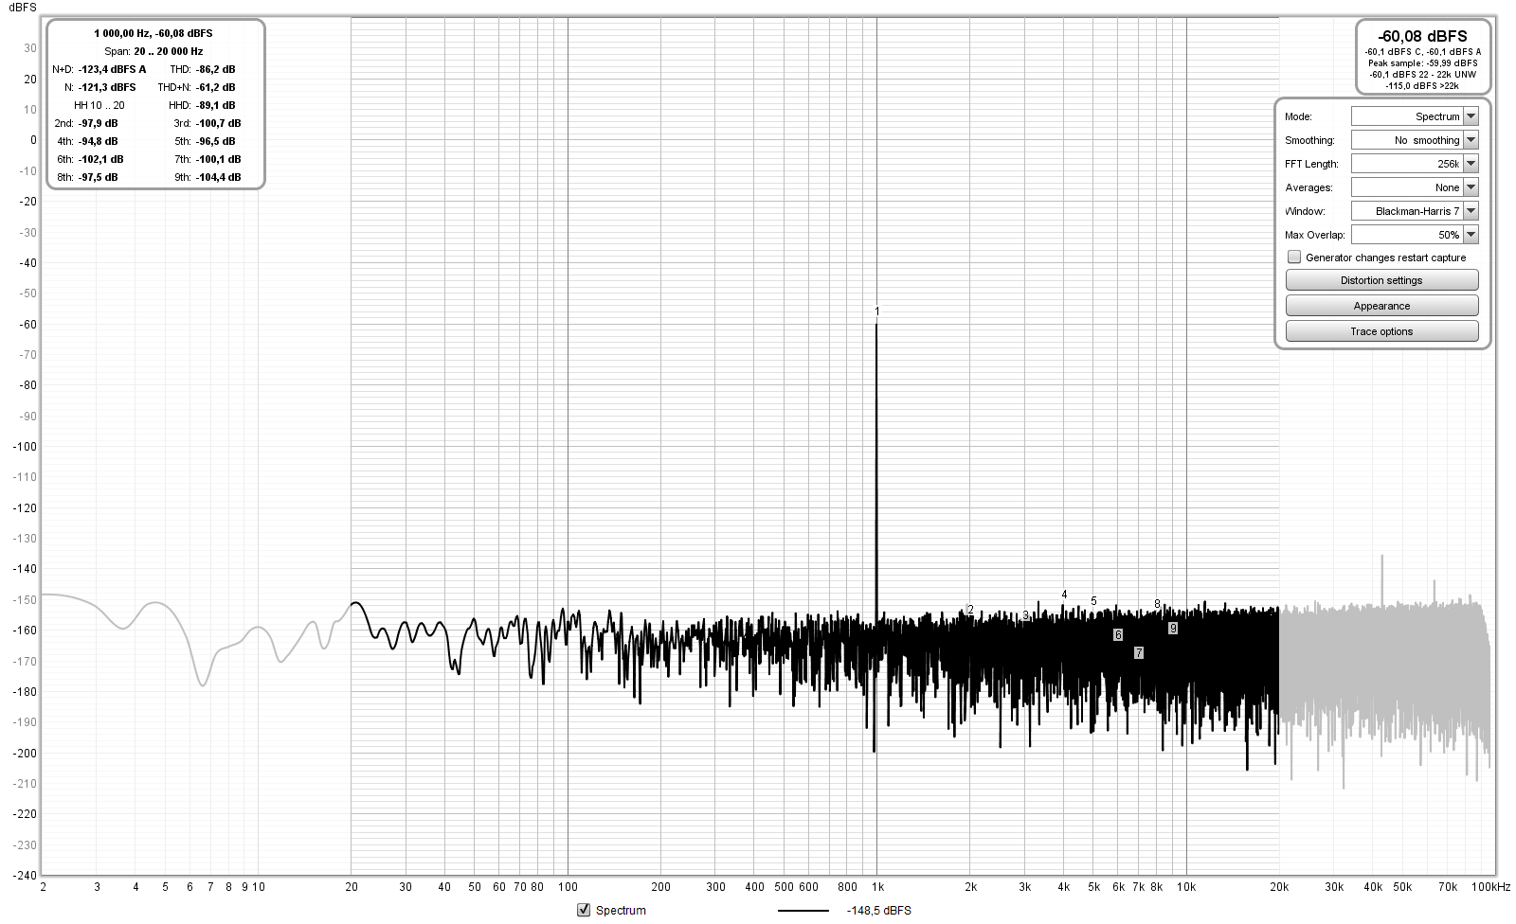Click the 9th harmonic -104,4 dB value
Viewport: 1516px width, 924px height.
coord(218,177)
